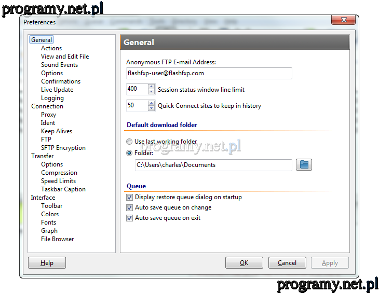The image size is (379, 293).
Task: Open Sound Events preferences
Action: click(59, 65)
